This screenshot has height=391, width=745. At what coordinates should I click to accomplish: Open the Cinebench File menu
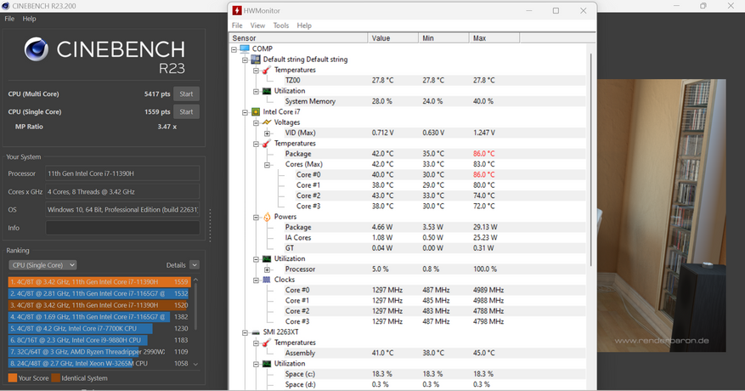pyautogui.click(x=9, y=19)
